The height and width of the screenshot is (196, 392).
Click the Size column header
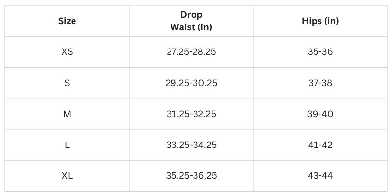click(67, 21)
